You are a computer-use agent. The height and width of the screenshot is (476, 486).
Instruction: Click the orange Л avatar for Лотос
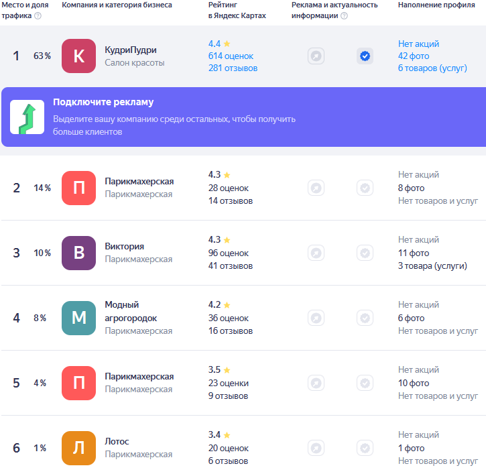coord(78,449)
